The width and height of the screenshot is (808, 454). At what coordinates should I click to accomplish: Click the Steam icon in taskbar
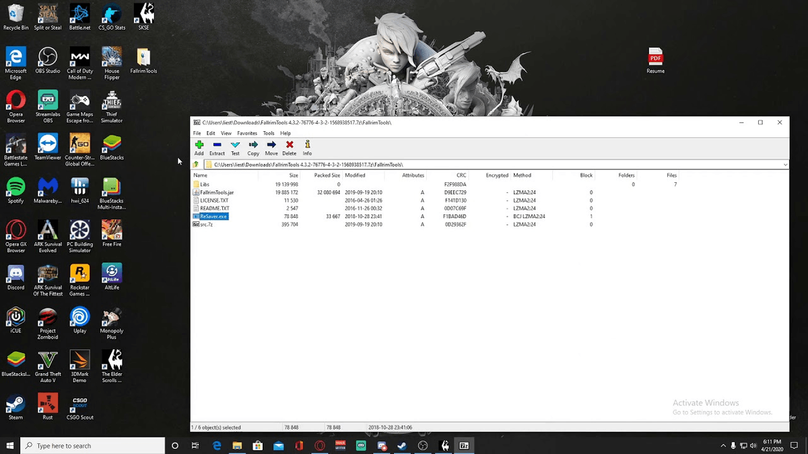click(x=402, y=445)
